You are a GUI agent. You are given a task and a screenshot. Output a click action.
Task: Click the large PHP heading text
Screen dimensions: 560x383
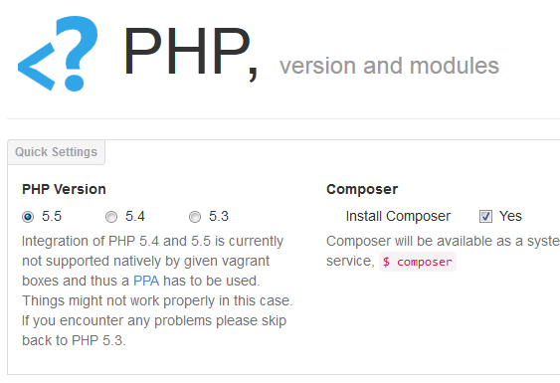pos(190,52)
